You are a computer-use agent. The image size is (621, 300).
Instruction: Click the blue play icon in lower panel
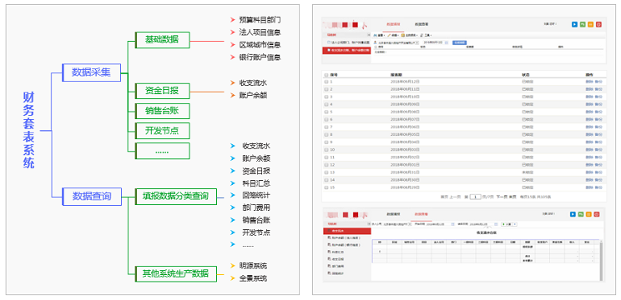click(573, 214)
